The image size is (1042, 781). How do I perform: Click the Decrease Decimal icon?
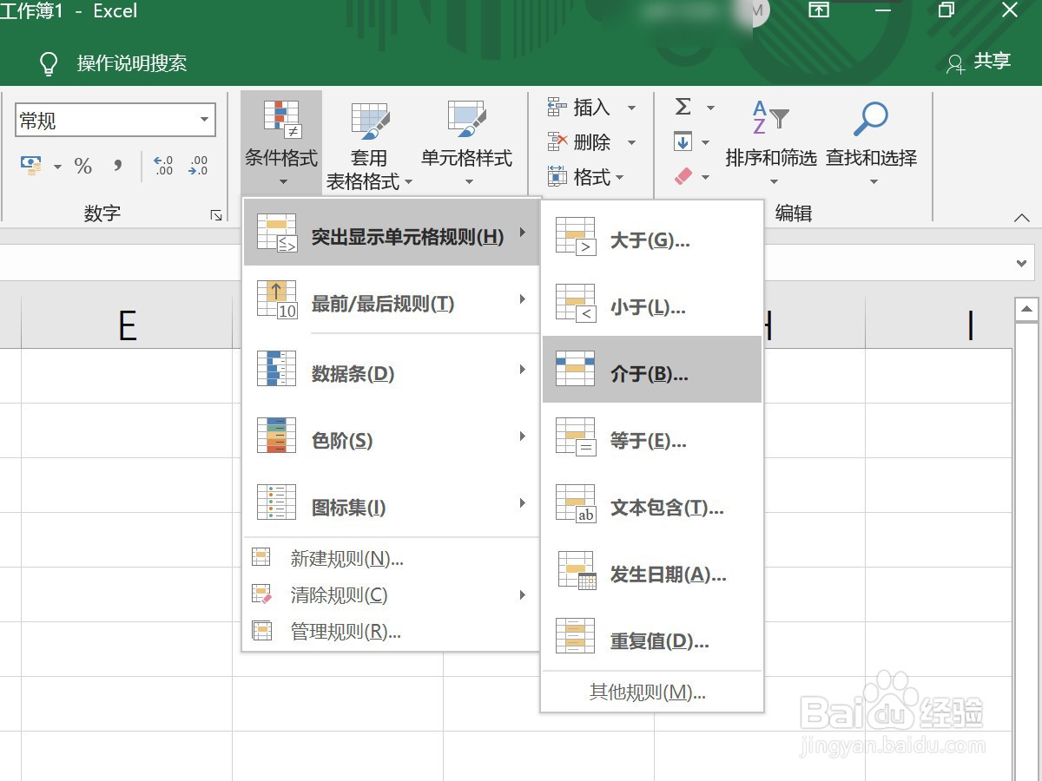[x=199, y=166]
